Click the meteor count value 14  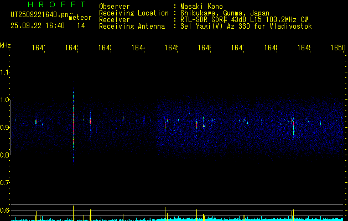pyautogui.click(x=81, y=26)
